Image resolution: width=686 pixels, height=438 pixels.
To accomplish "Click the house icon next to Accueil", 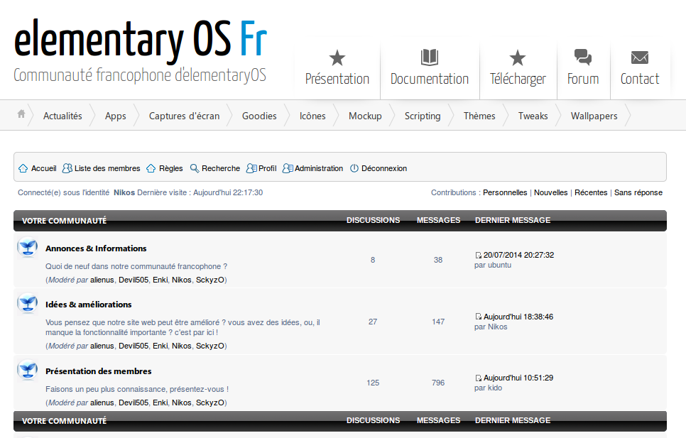I will 23,168.
